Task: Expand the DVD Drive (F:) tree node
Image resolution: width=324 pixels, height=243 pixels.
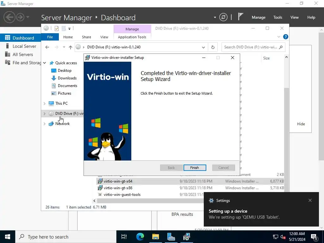Action: [44, 114]
